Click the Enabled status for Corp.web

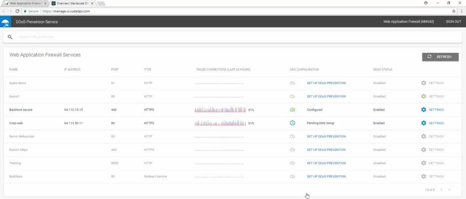[379, 123]
